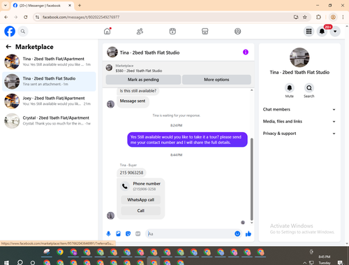Screen dimensions: 349x265
Task: Click the chat vertical scrollbar thumb
Action: 251,179
